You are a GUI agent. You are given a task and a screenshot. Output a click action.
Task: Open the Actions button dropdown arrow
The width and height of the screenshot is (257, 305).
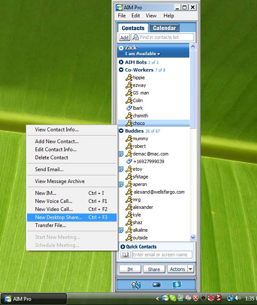tap(190, 269)
